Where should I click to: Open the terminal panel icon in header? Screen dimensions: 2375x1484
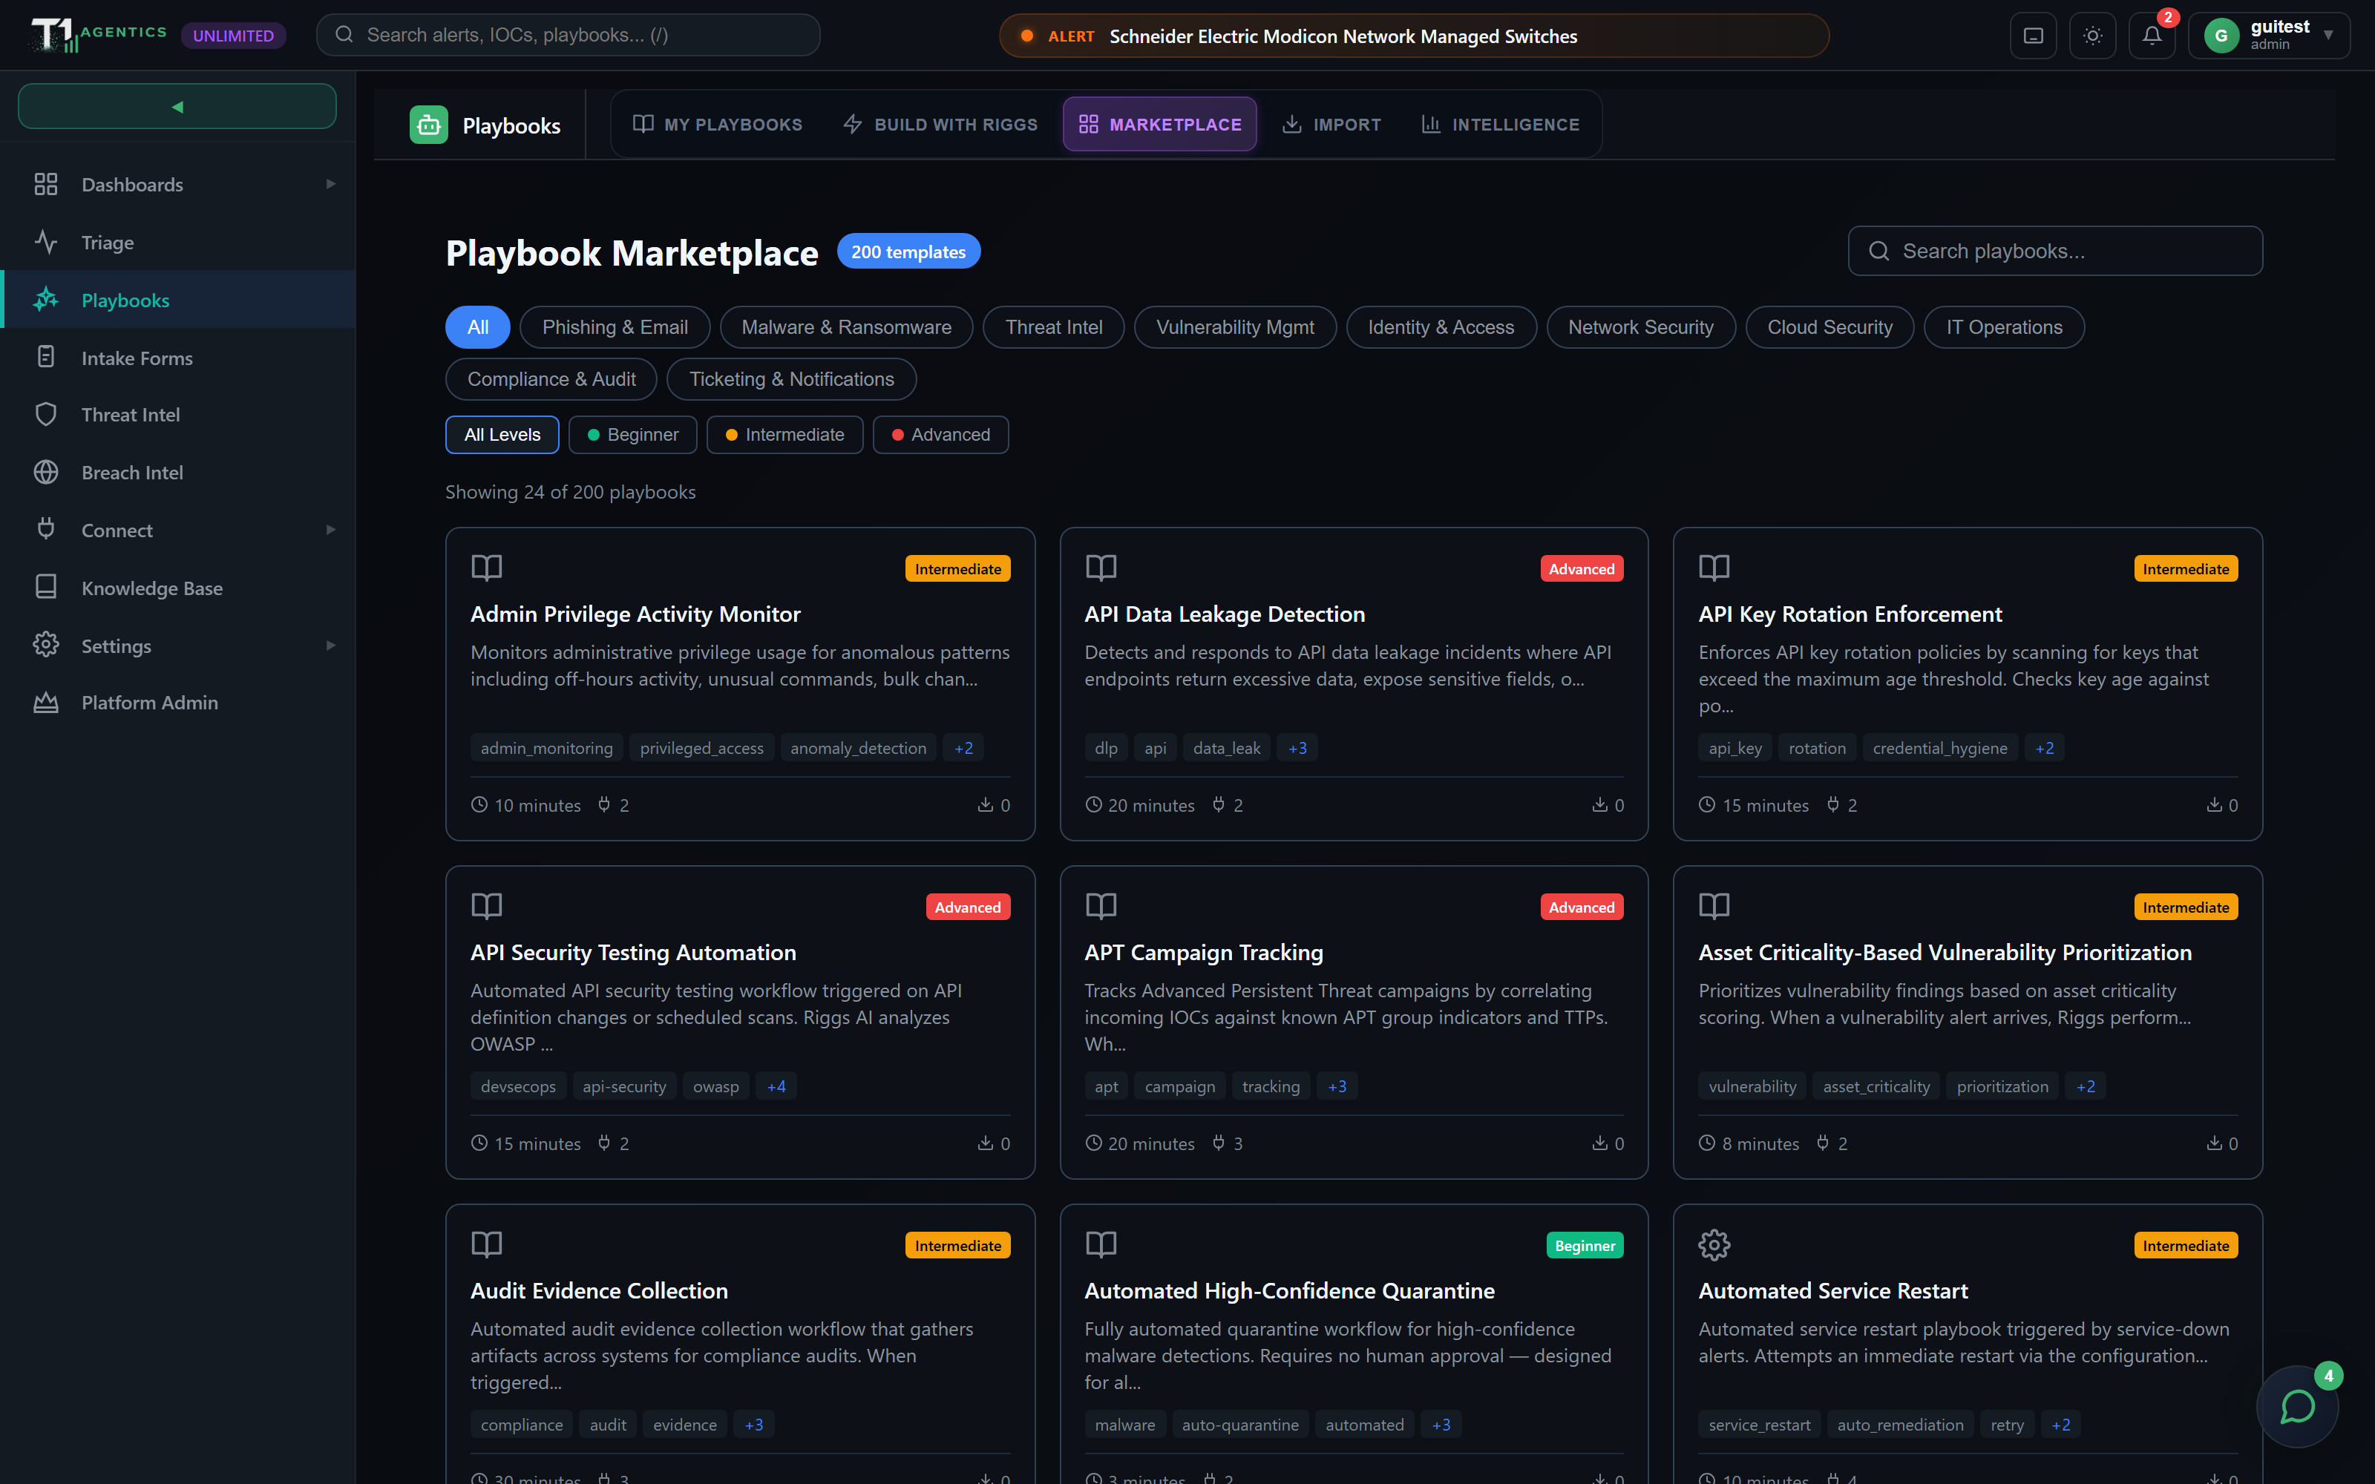[x=2034, y=36]
